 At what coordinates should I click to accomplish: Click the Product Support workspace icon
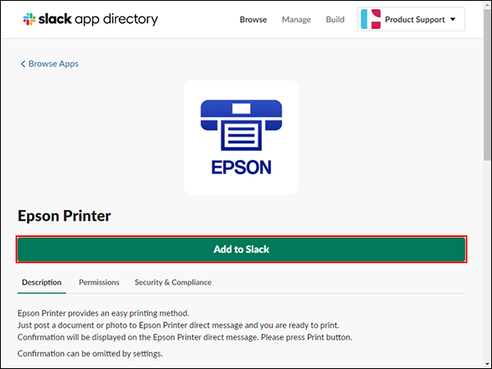pos(371,19)
